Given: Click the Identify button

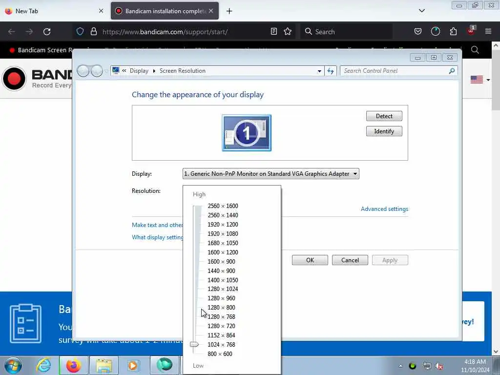Looking at the screenshot, I should (384, 131).
